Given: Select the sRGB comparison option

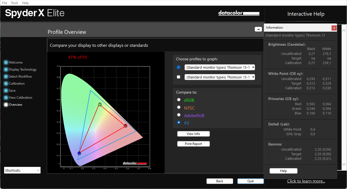Looking at the screenshot, I should point(179,100).
